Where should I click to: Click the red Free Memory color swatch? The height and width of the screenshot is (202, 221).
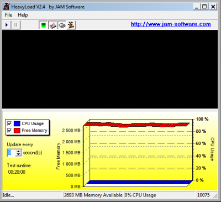point(17,131)
